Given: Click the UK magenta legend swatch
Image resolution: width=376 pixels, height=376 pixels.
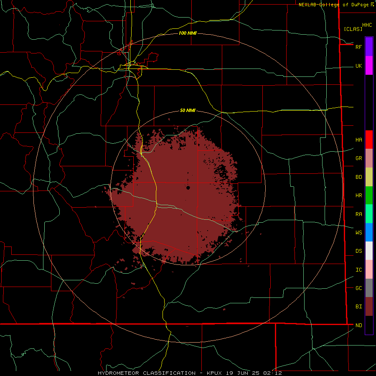Looking at the screenshot, I should coord(369,66).
